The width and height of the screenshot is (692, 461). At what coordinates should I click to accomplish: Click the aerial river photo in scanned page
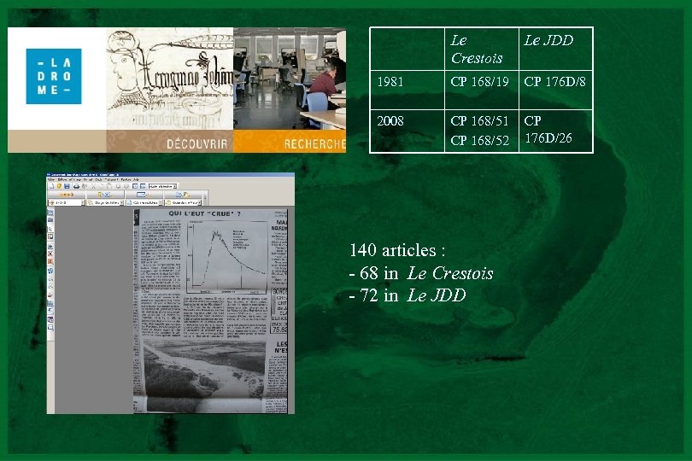pyautogui.click(x=204, y=376)
